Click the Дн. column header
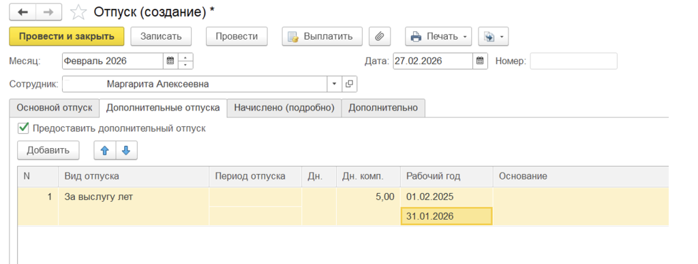The height and width of the screenshot is (264, 698). [319, 176]
